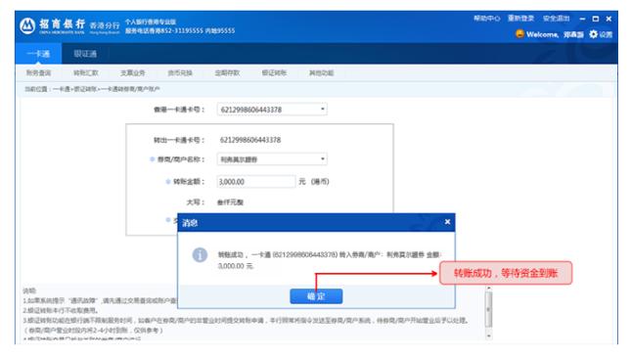Click the 转账成功 message text in dialog
This screenshot has height=356, width=631.
330,260
